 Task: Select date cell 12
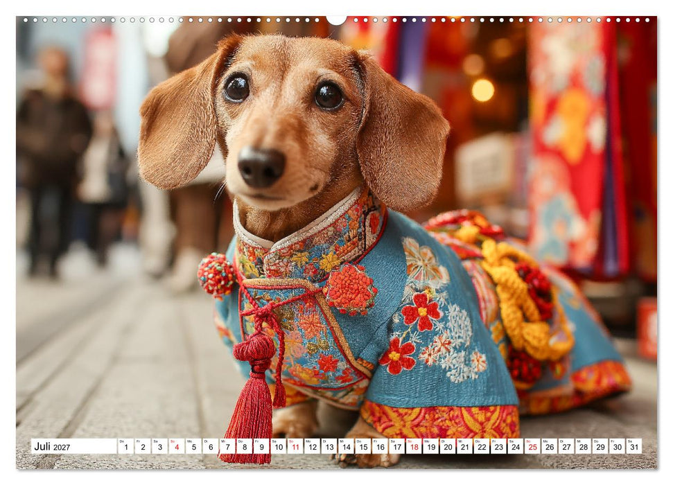[x=312, y=446]
